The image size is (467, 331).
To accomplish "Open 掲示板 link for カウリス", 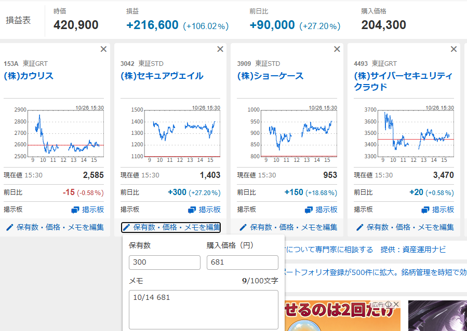I will (88, 210).
